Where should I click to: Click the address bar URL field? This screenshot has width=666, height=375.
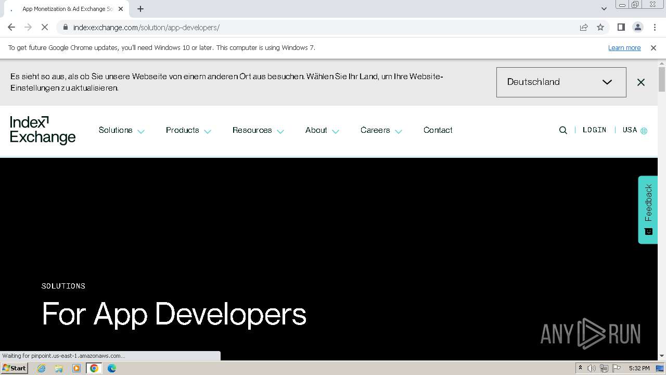click(323, 27)
